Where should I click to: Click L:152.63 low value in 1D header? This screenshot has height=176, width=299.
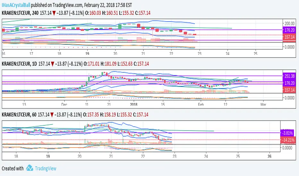point(125,64)
